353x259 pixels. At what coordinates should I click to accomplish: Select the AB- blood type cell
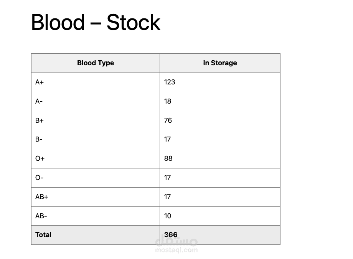41,216
